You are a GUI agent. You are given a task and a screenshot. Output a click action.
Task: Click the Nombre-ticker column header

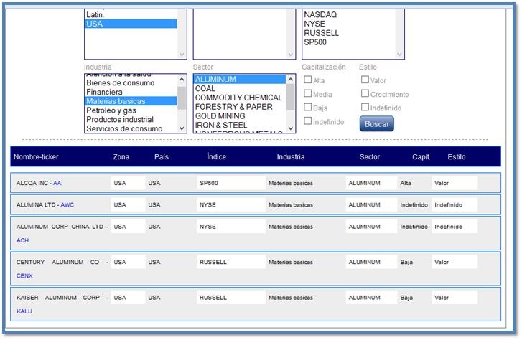pyautogui.click(x=36, y=156)
